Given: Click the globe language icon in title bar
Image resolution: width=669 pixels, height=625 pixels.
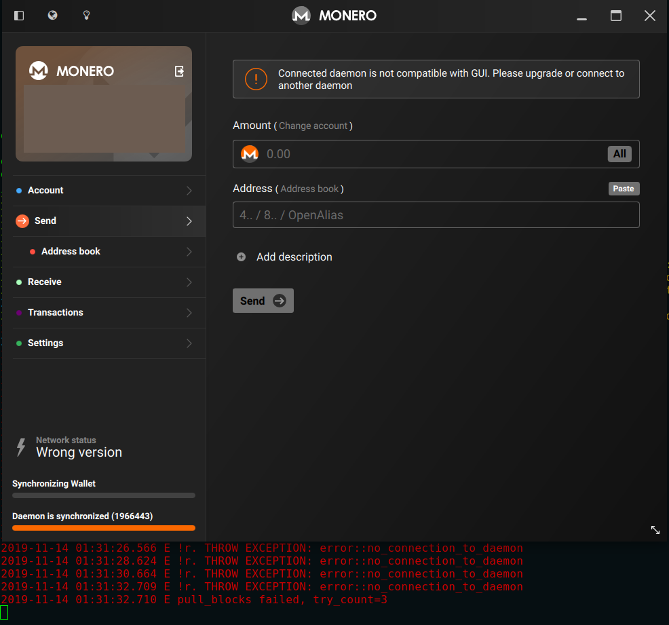Looking at the screenshot, I should (x=52, y=16).
